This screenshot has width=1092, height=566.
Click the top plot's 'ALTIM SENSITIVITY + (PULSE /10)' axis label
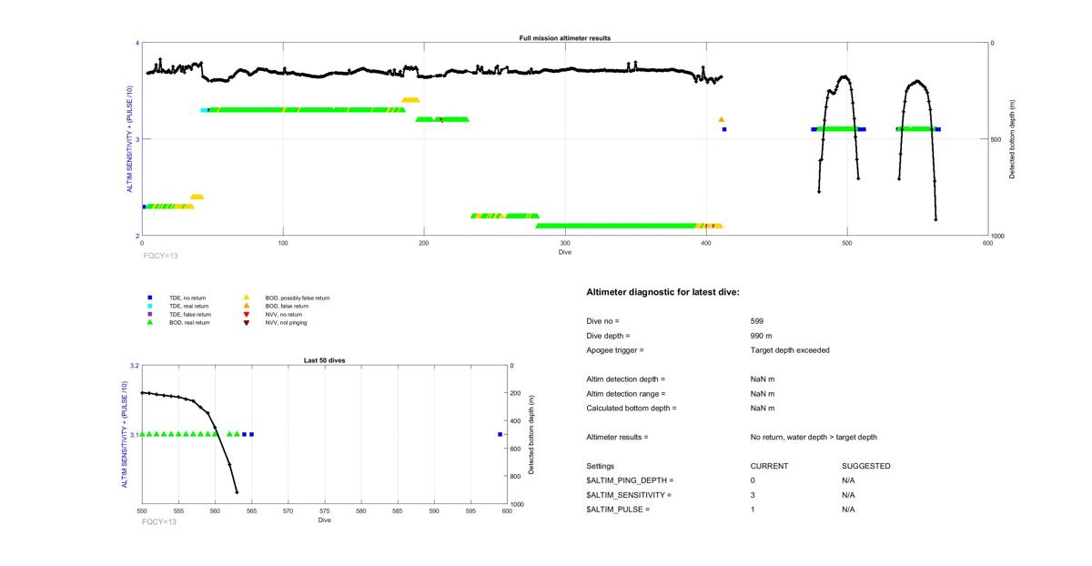(x=130, y=139)
